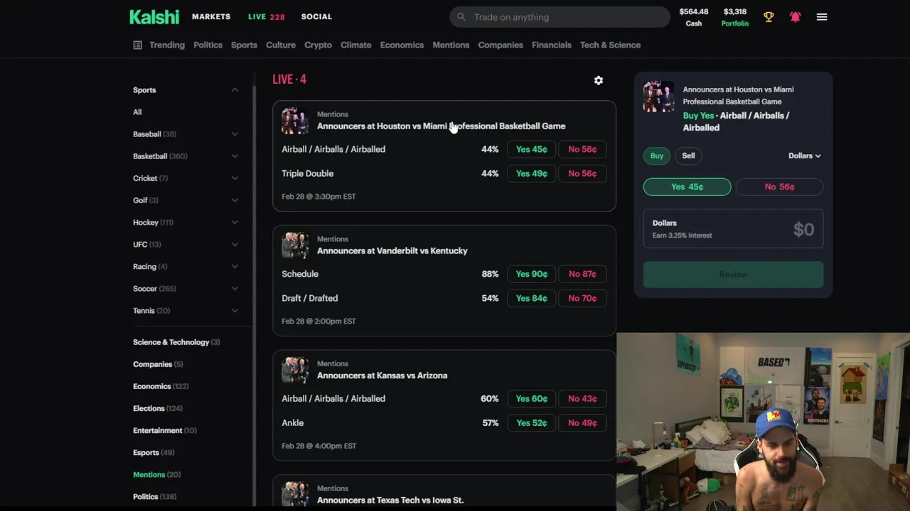
Task: Open live markets settings gear
Action: pos(599,80)
